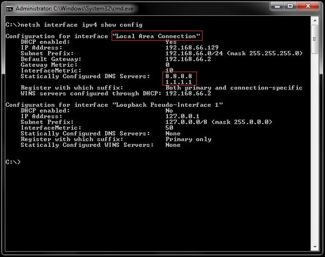
Task: Click 'Both primary and connection-specific' text
Action: [234, 88]
